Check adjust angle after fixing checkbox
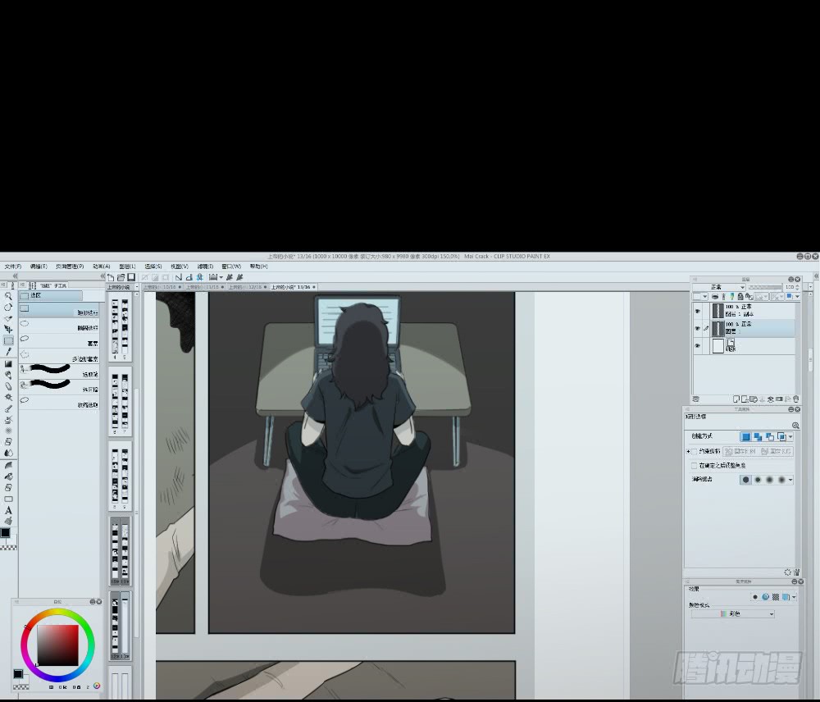The width and height of the screenshot is (820, 702). (x=694, y=465)
